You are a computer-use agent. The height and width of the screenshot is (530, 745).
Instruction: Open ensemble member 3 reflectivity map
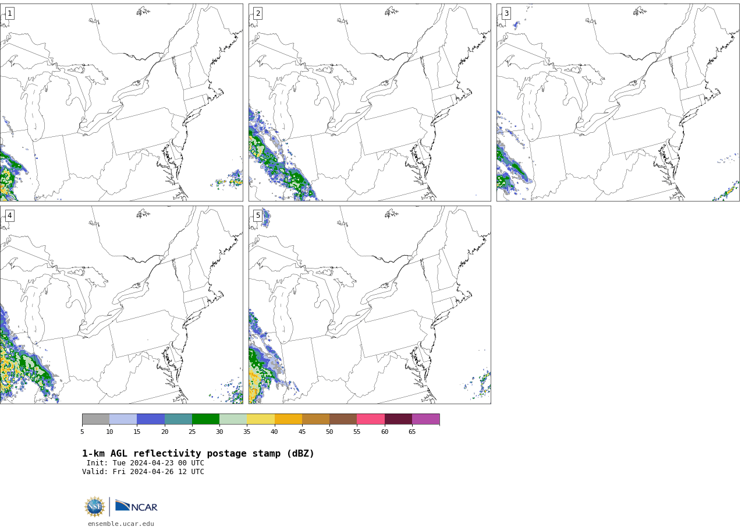pyautogui.click(x=618, y=103)
